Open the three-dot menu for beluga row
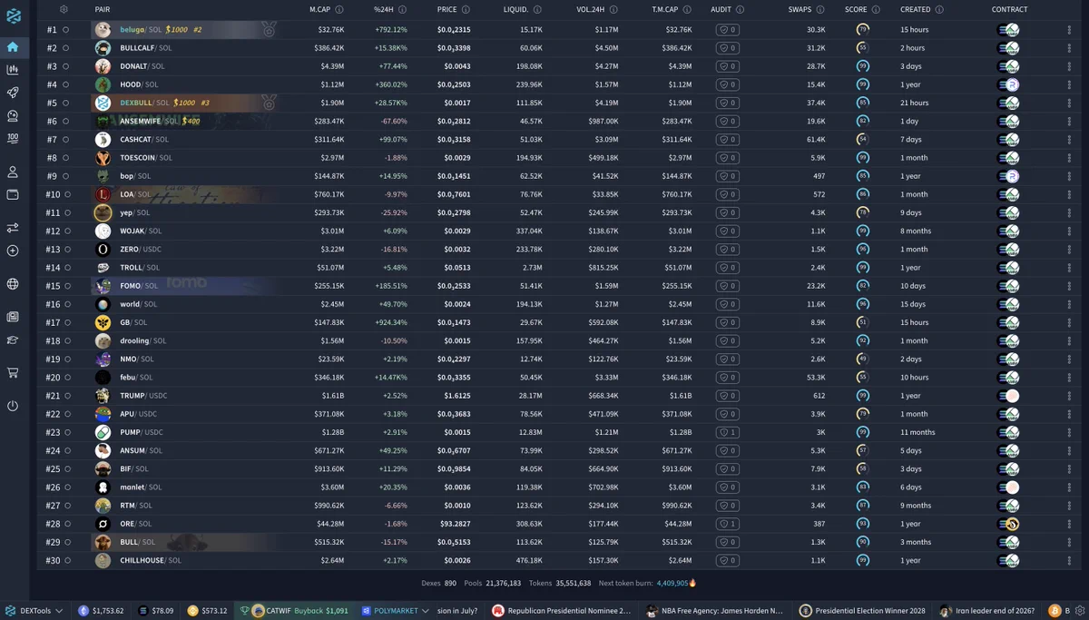Viewport: 1089px width, 620px height. (x=1069, y=29)
